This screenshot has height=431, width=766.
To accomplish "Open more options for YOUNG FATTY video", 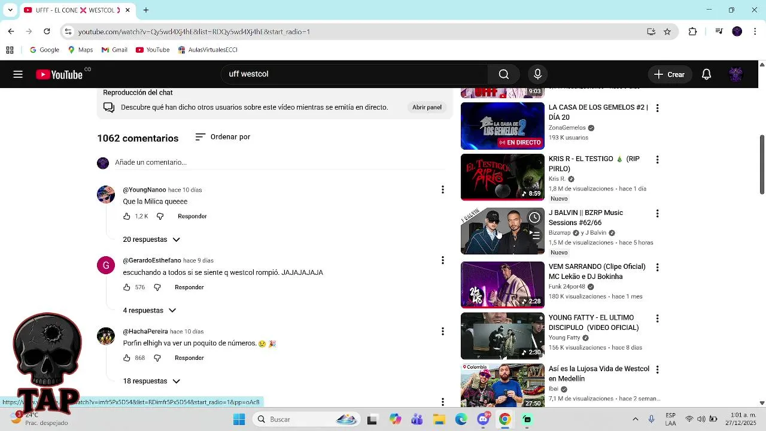I will (x=657, y=318).
